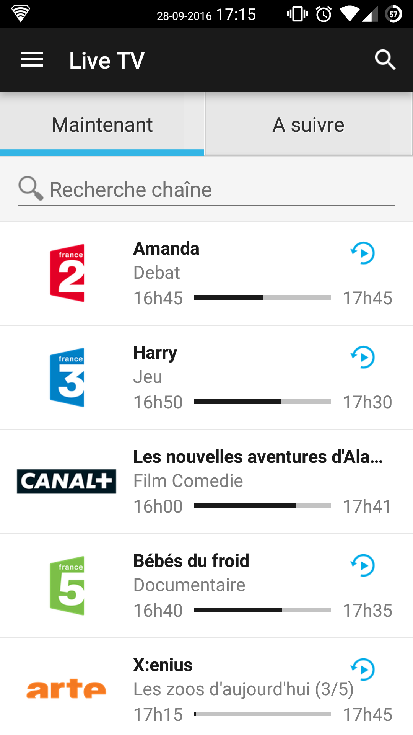Open the X:enius program title
Image resolution: width=413 pixels, height=735 pixels.
point(163,665)
